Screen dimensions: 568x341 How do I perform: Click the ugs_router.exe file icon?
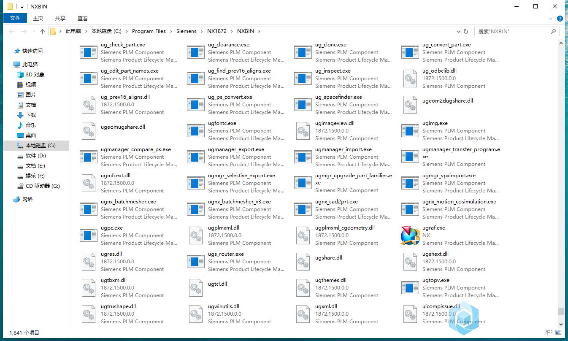[196, 262]
